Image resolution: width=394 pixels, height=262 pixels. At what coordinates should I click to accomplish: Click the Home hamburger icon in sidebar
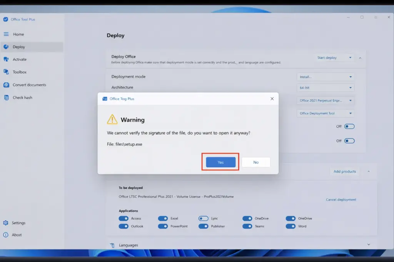(x=6, y=34)
